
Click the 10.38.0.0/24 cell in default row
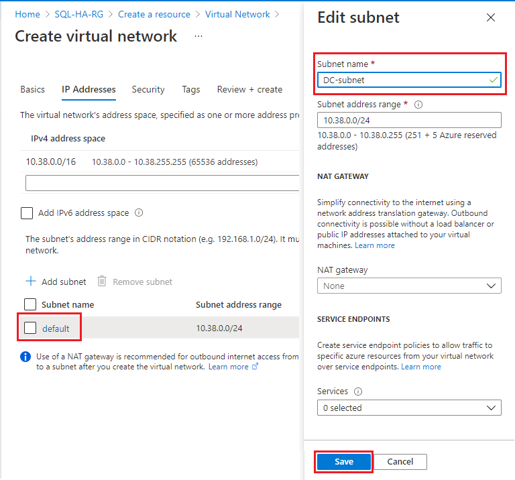pos(219,328)
